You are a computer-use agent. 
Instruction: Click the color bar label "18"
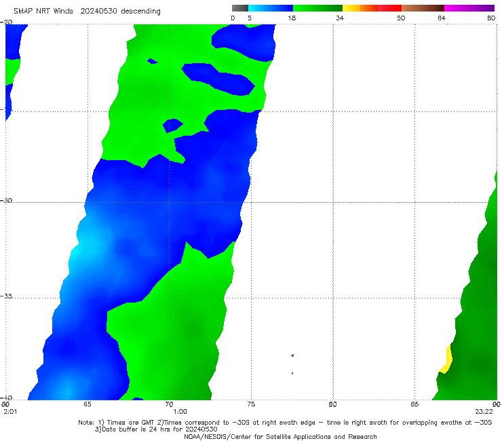click(292, 18)
